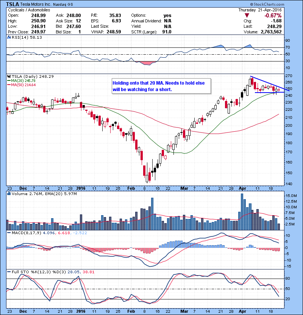Click the Ask Size value 12
Image resolution: width=303 pixels, height=315 pixels.
tap(78, 21)
